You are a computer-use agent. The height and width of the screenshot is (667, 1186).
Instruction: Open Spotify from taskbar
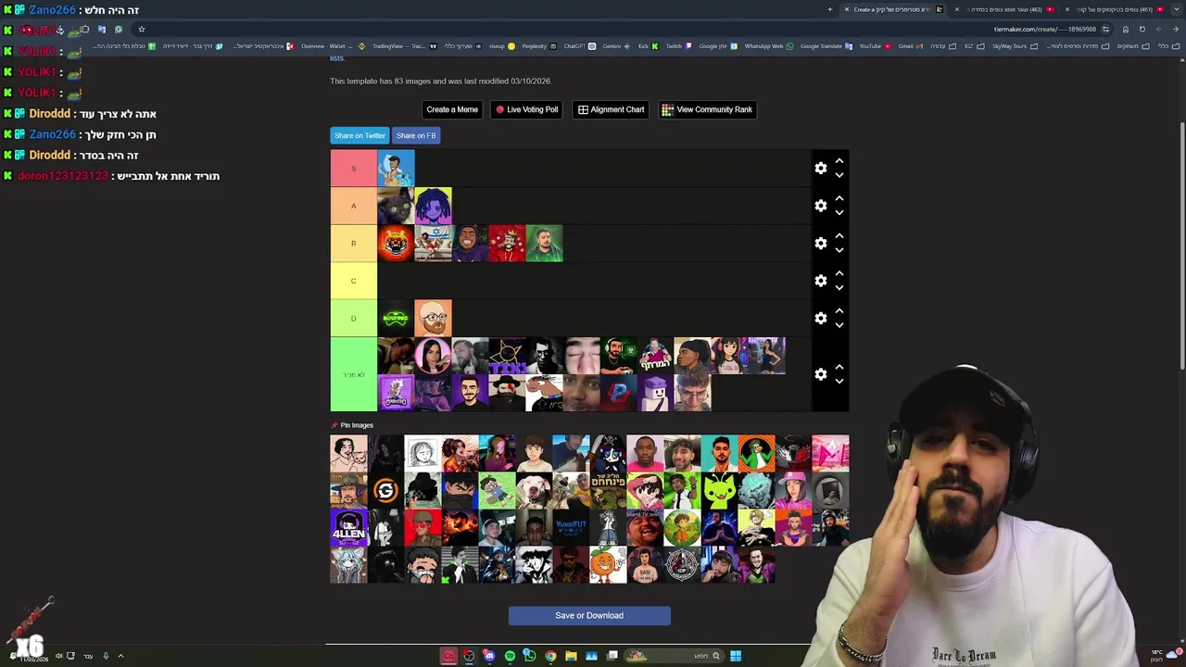pyautogui.click(x=510, y=656)
